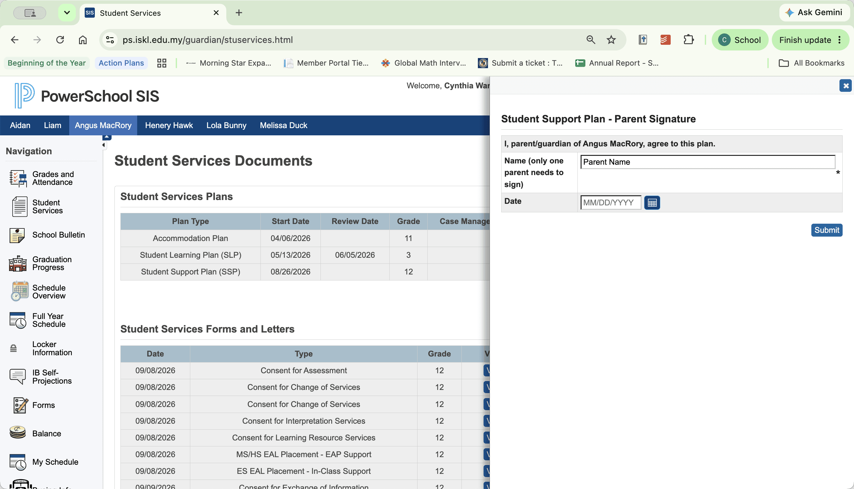
Task: Select the Angus MacRory student tab
Action: click(103, 125)
